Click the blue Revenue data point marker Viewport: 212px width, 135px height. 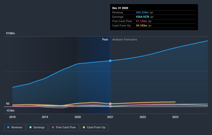pos(110,61)
